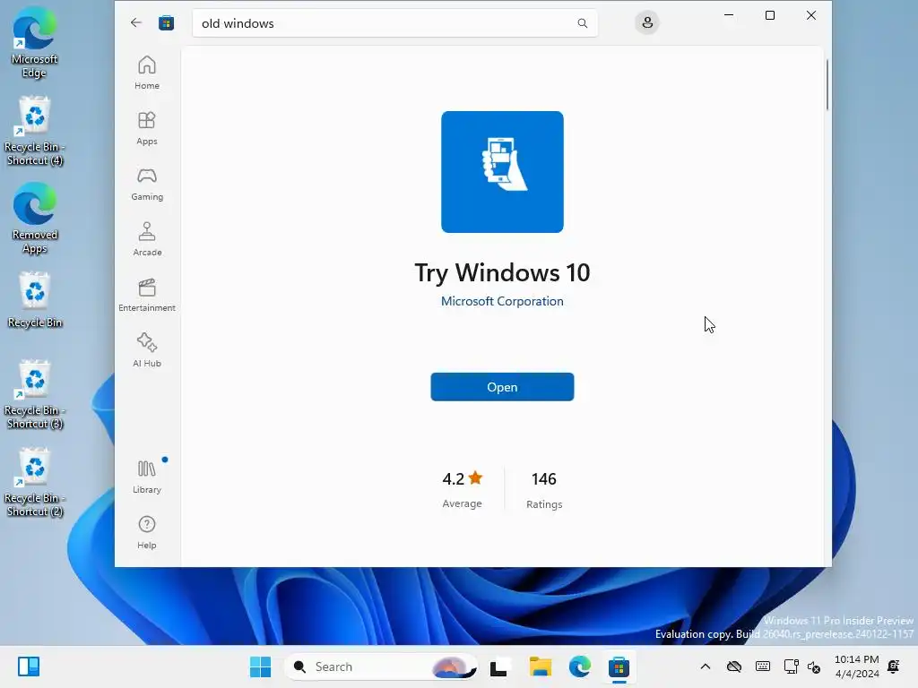Launch Microsoft Edge from the taskbar

click(x=580, y=666)
